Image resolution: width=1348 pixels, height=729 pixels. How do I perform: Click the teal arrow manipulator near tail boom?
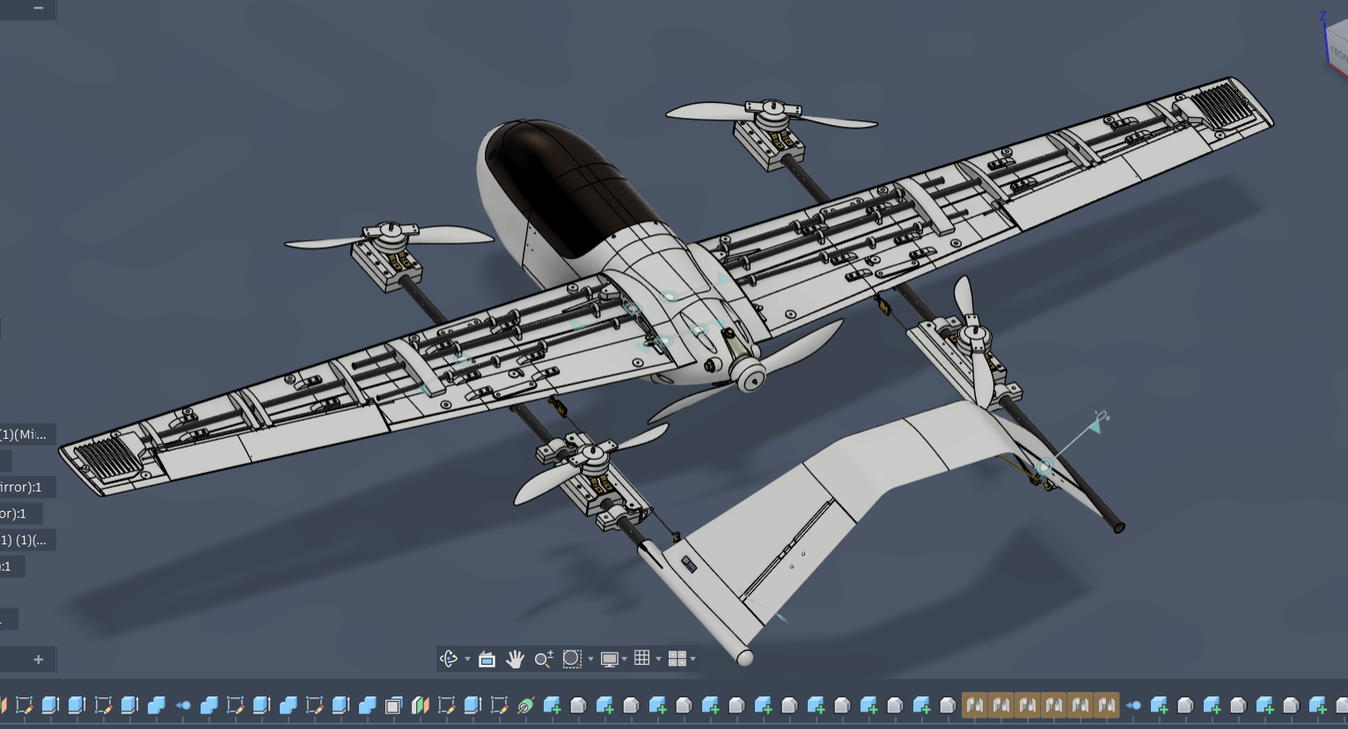click(1094, 427)
